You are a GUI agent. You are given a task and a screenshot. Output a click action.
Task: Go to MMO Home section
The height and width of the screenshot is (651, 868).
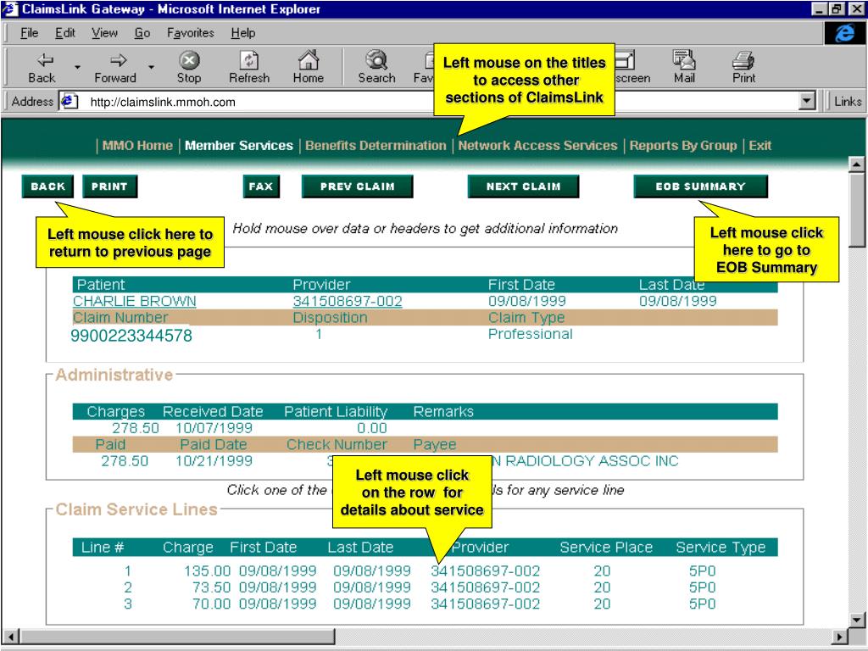pyautogui.click(x=137, y=146)
